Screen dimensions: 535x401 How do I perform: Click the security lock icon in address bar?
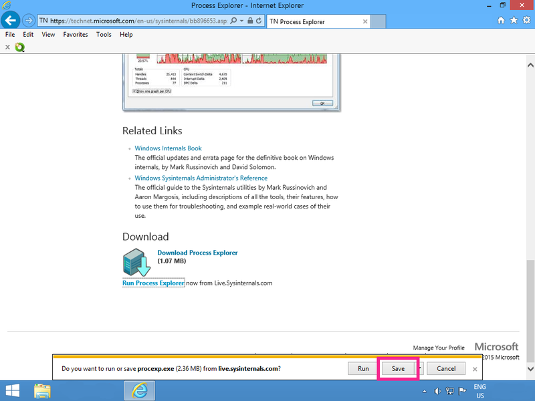[250, 21]
